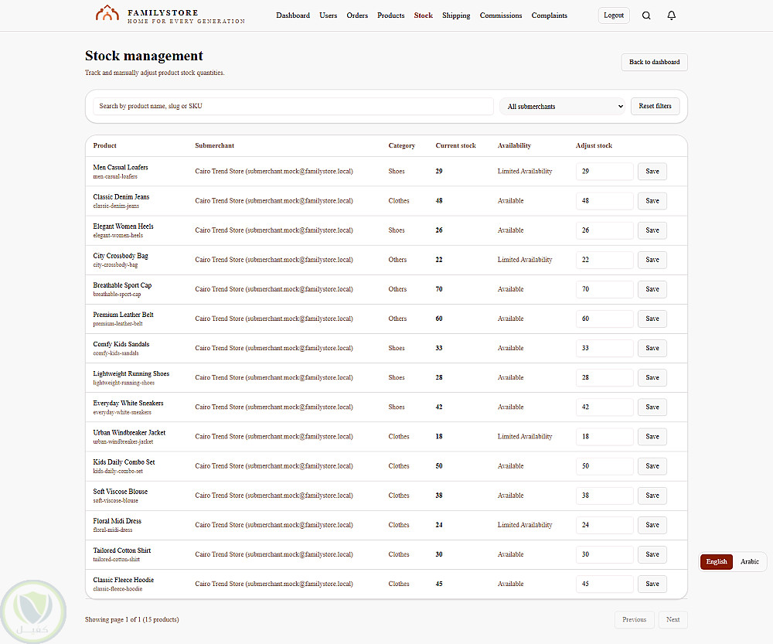Click the 'Availability' column header
The image size is (773, 644).
514,145
